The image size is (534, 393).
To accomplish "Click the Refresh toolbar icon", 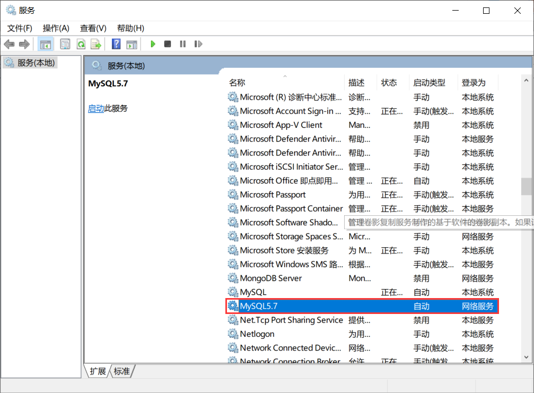I will 81,44.
